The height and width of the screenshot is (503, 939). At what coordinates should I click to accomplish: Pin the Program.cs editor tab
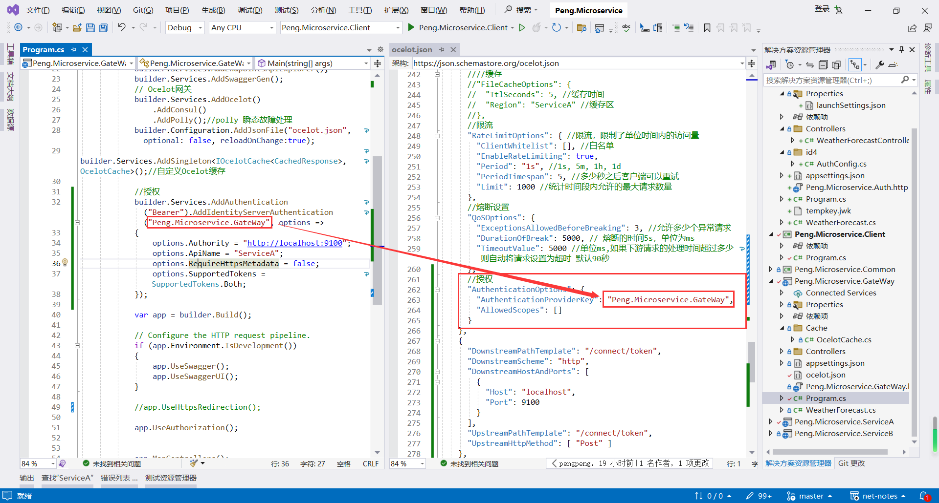[x=74, y=50]
